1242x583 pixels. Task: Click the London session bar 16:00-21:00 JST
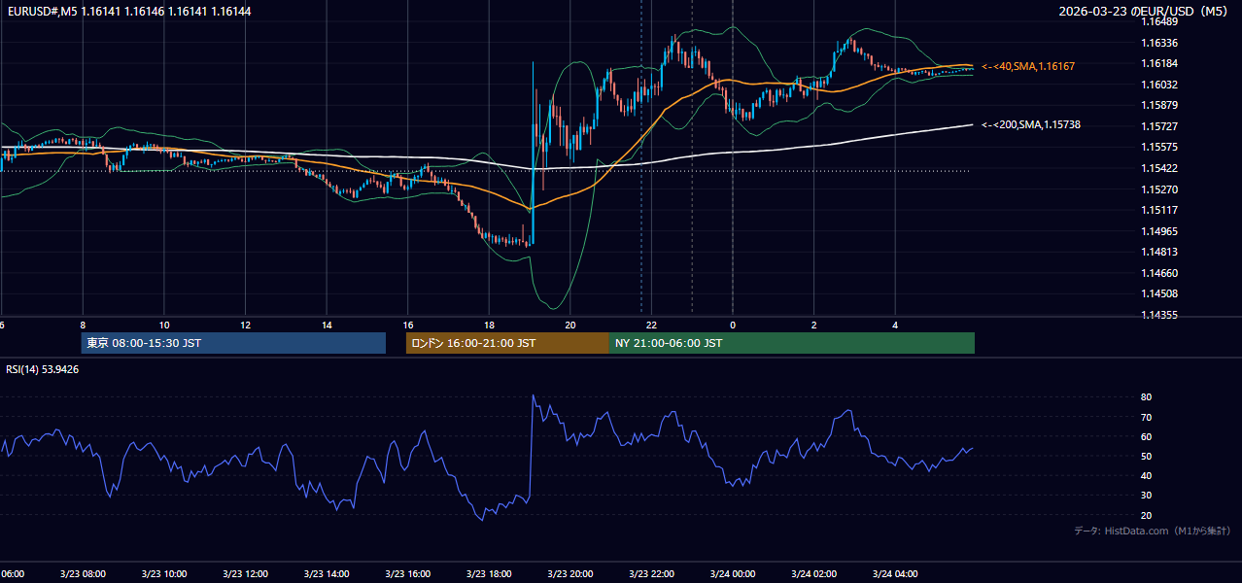[507, 343]
